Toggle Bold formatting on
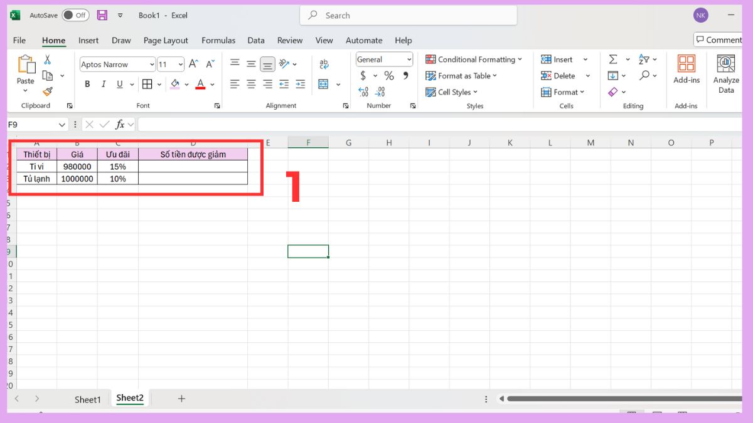 pos(87,84)
